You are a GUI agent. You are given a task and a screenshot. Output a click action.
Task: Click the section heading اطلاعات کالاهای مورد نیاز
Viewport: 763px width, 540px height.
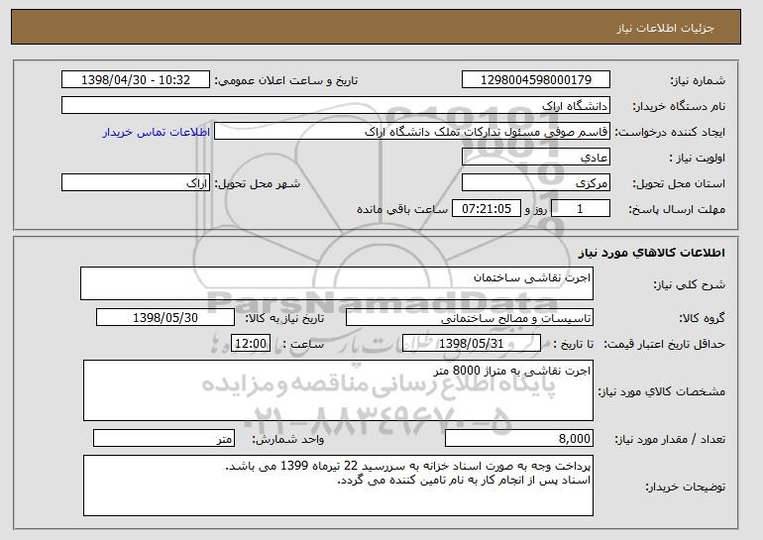652,253
